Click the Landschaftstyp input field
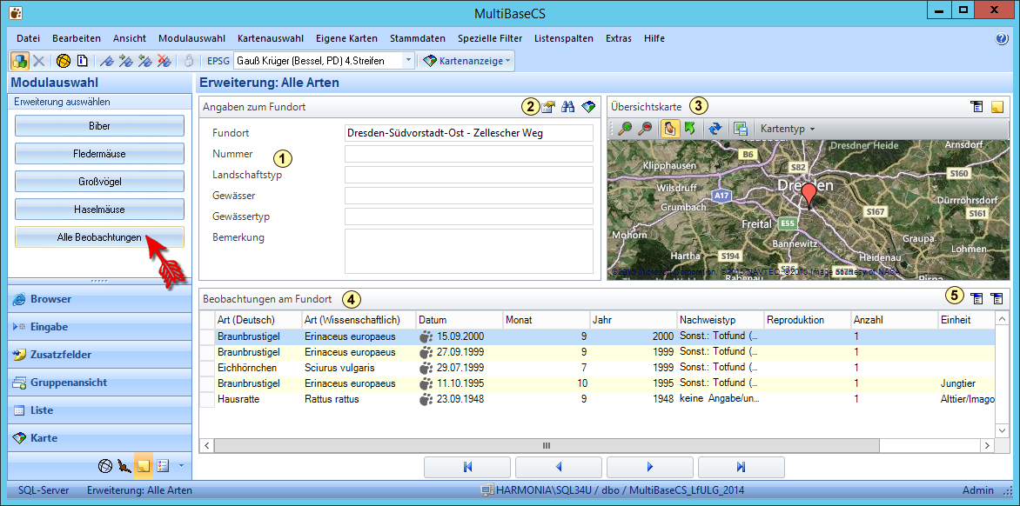 tap(469, 175)
